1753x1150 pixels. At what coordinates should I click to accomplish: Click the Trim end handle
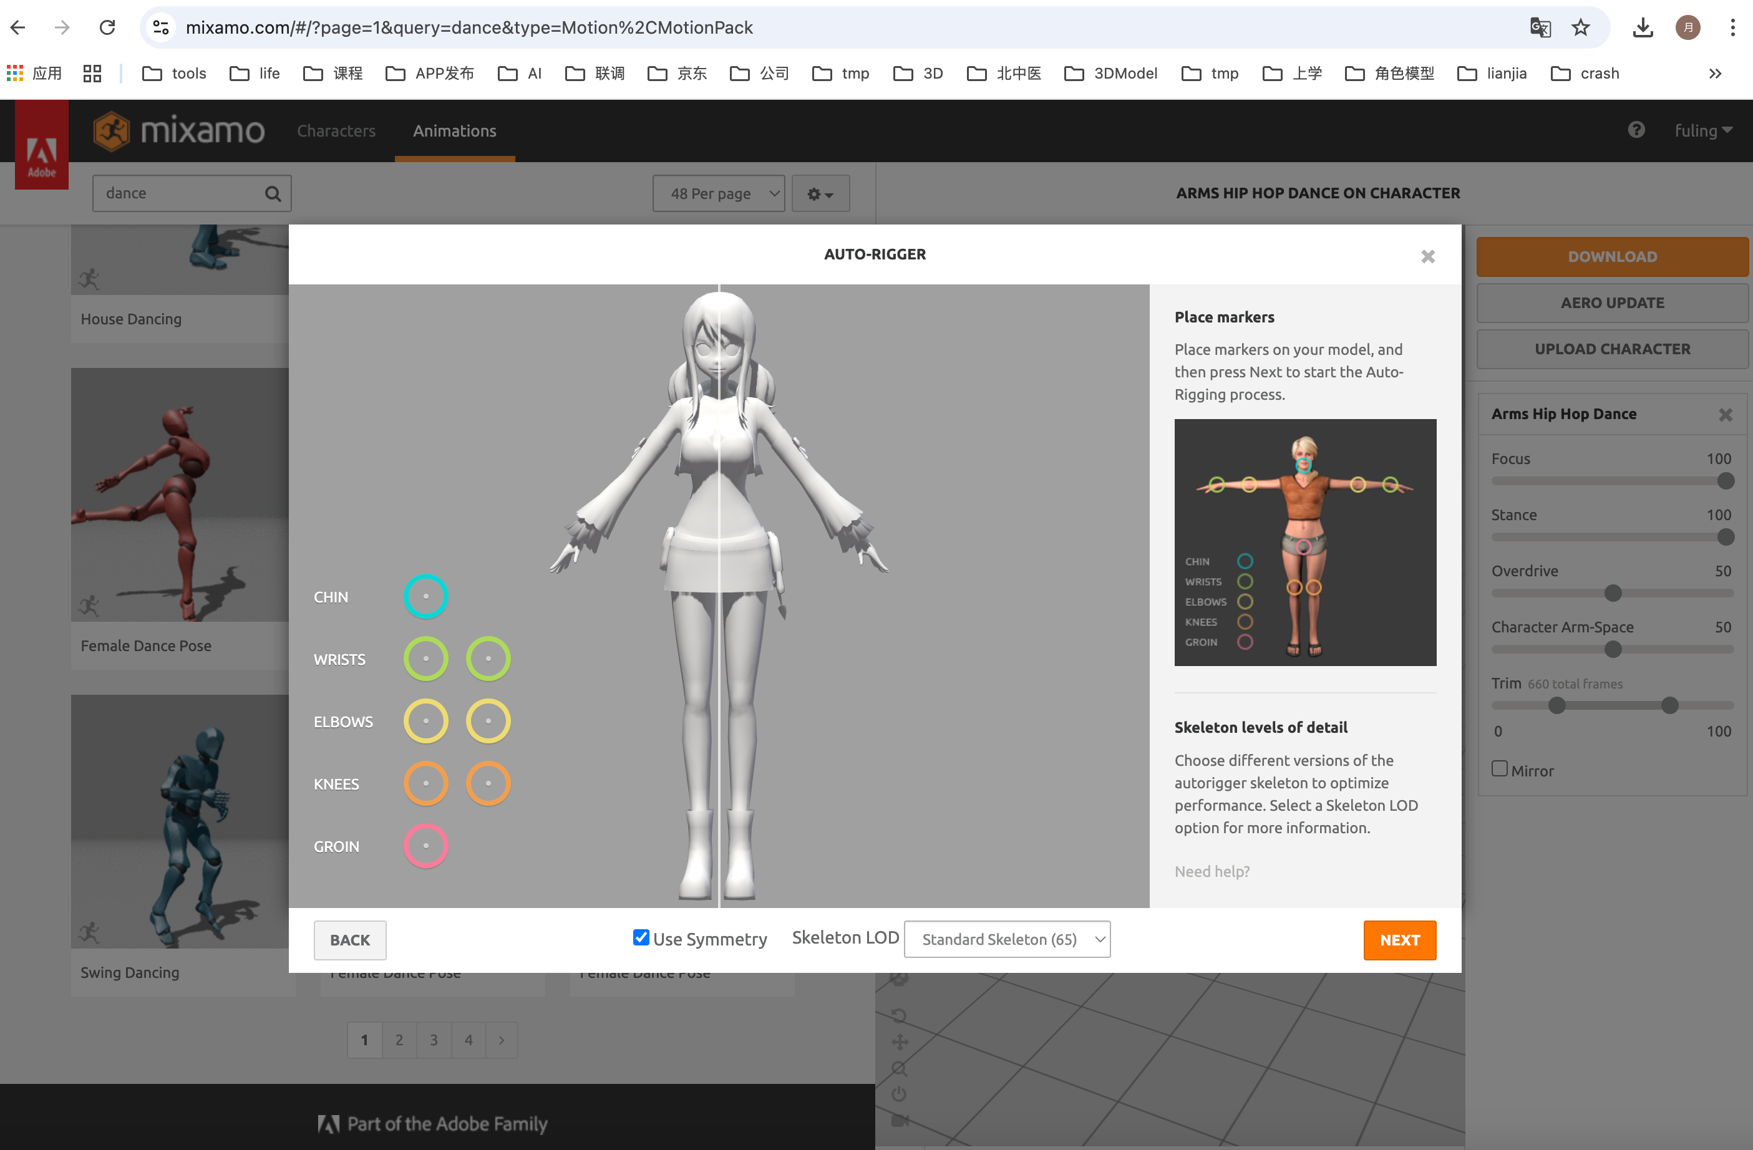(1669, 705)
